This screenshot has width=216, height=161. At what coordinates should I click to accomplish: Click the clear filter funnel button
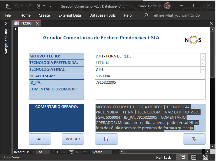pos(194,139)
